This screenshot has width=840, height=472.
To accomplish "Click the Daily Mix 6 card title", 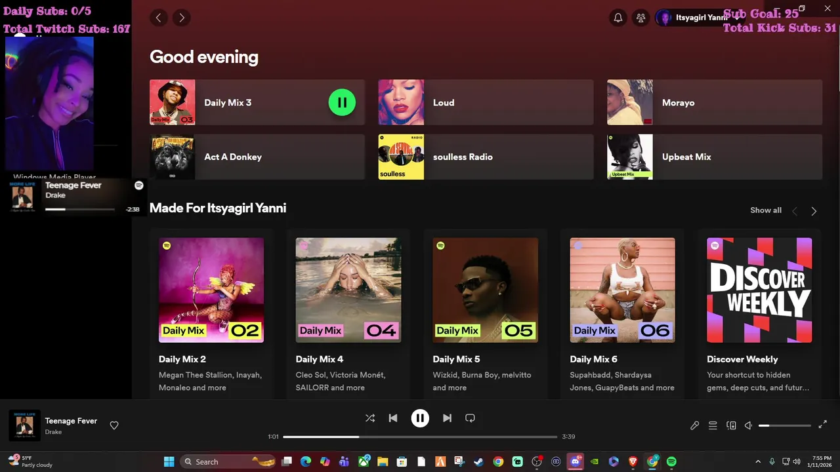I will tap(594, 359).
